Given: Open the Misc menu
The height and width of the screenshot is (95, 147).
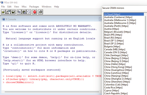Looking at the screenshot, I should [x=24, y=7].
